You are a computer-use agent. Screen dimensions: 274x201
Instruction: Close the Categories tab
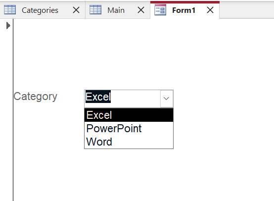pos(76,10)
